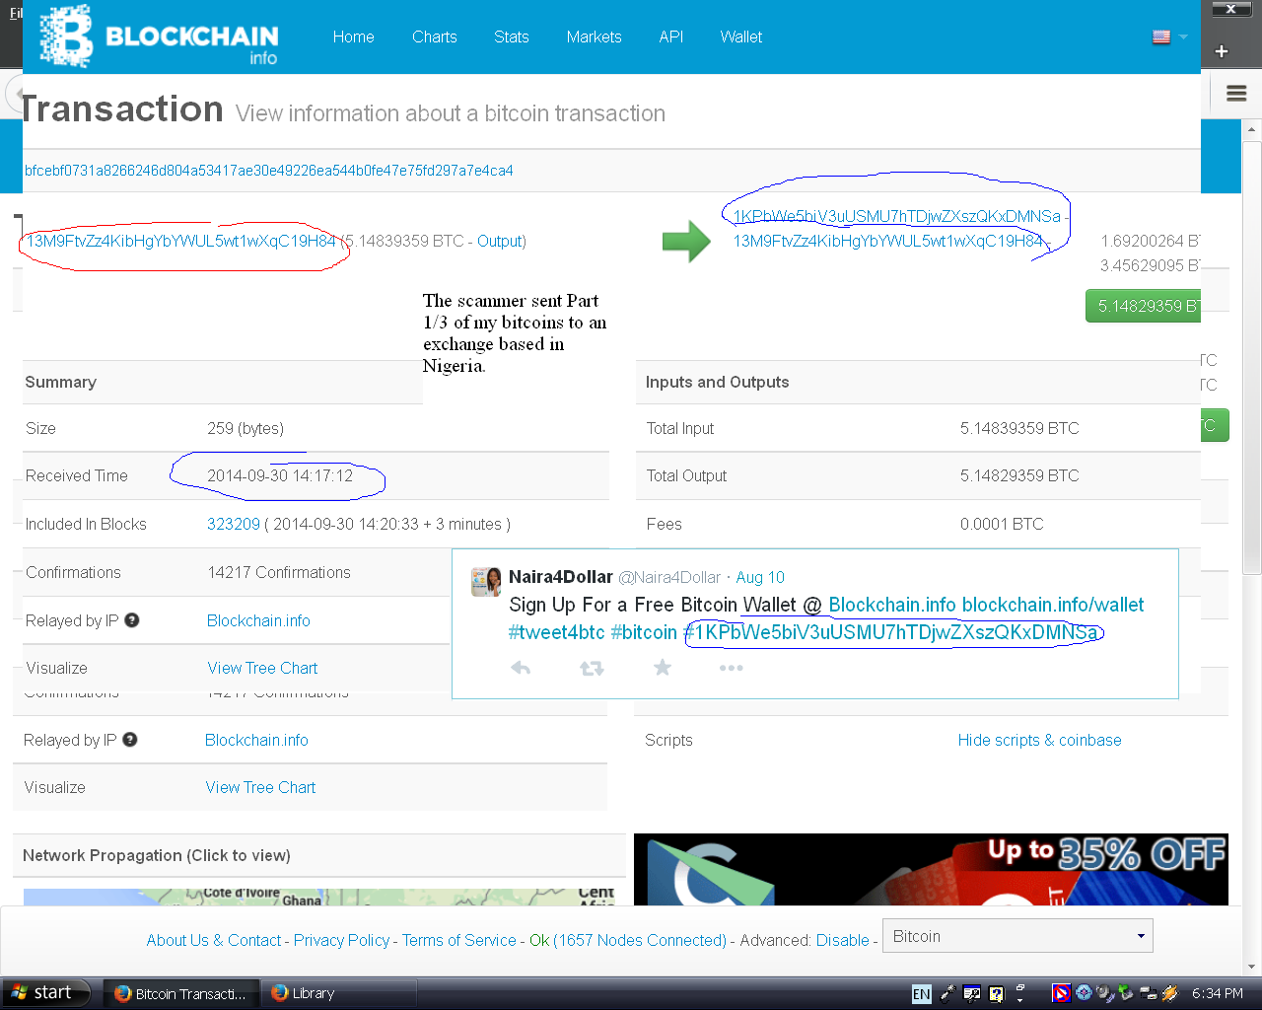This screenshot has height=1010, width=1262.
Task: Switch to Library taskbar window
Action: (x=338, y=993)
